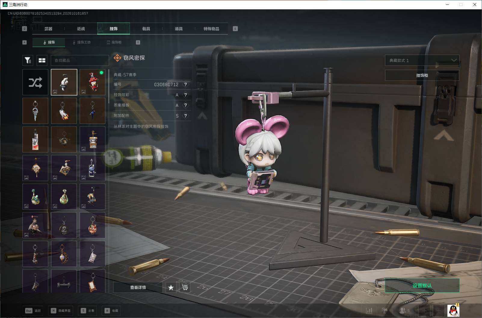Open the stats bar-chart icon in bottom bar
The image size is (482, 318).
tap(369, 310)
